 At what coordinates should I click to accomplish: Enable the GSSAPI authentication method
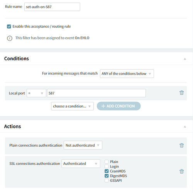(x=107, y=181)
